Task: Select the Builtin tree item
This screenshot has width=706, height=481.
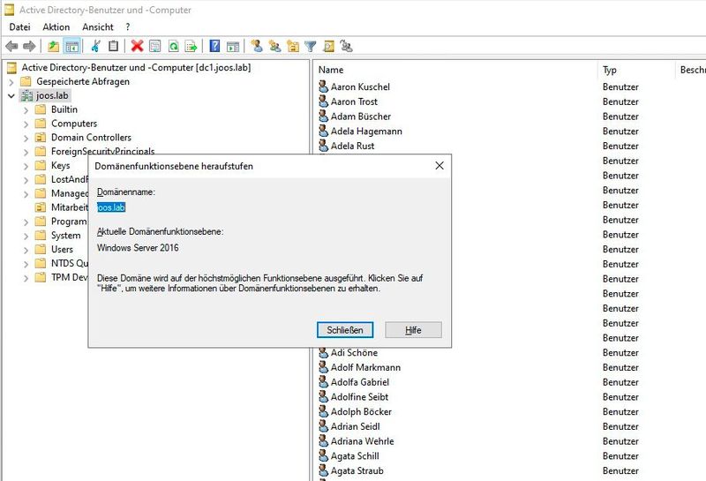Action: (64, 109)
